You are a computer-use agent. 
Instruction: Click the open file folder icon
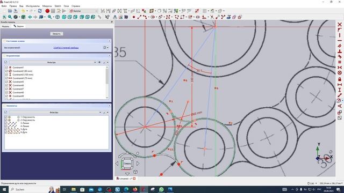point(10,11)
